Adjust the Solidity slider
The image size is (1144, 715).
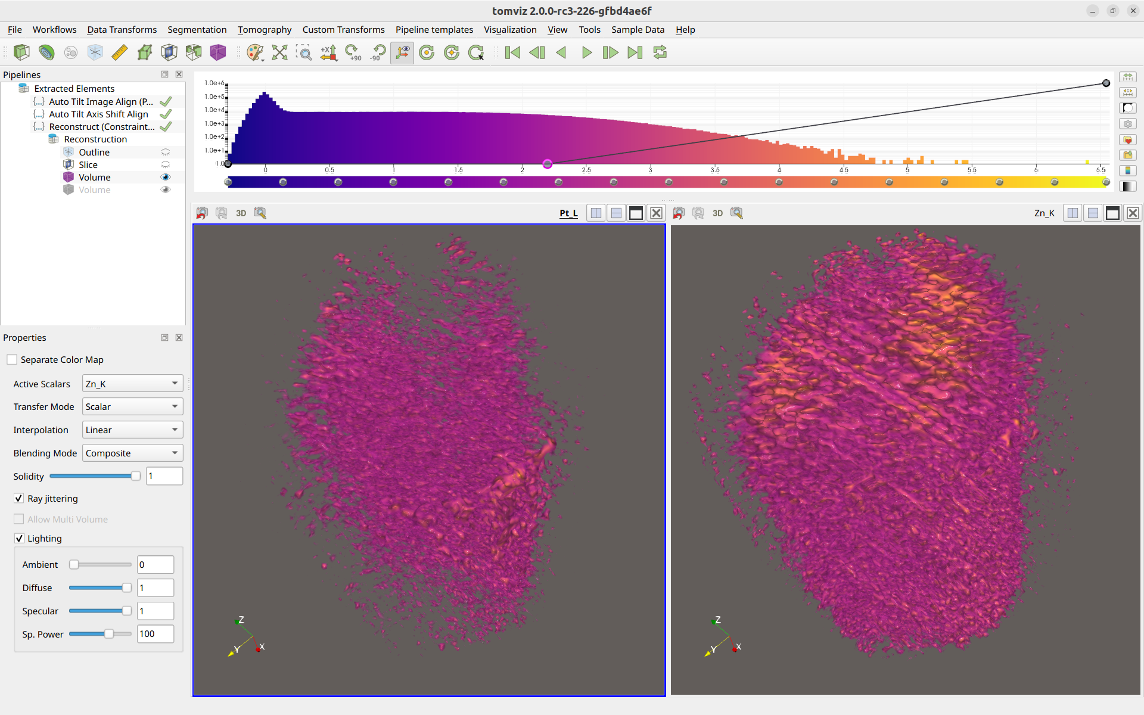click(95, 476)
